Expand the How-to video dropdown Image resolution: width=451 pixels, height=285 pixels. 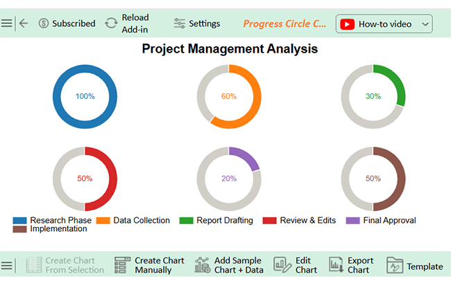point(425,24)
